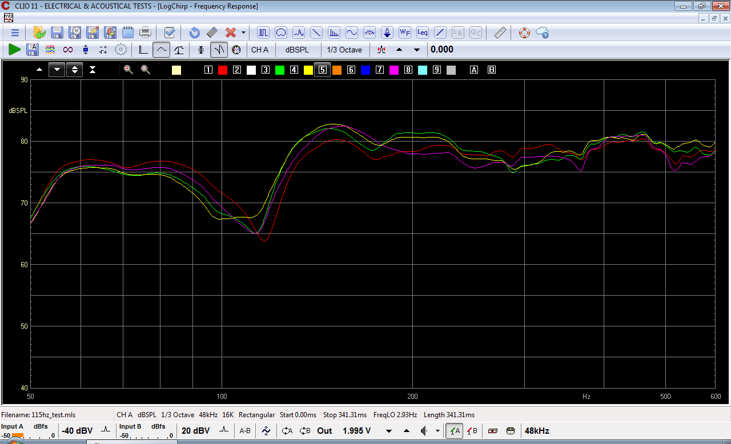
Task: Click the eraser icon in toolbar
Action: [212, 33]
